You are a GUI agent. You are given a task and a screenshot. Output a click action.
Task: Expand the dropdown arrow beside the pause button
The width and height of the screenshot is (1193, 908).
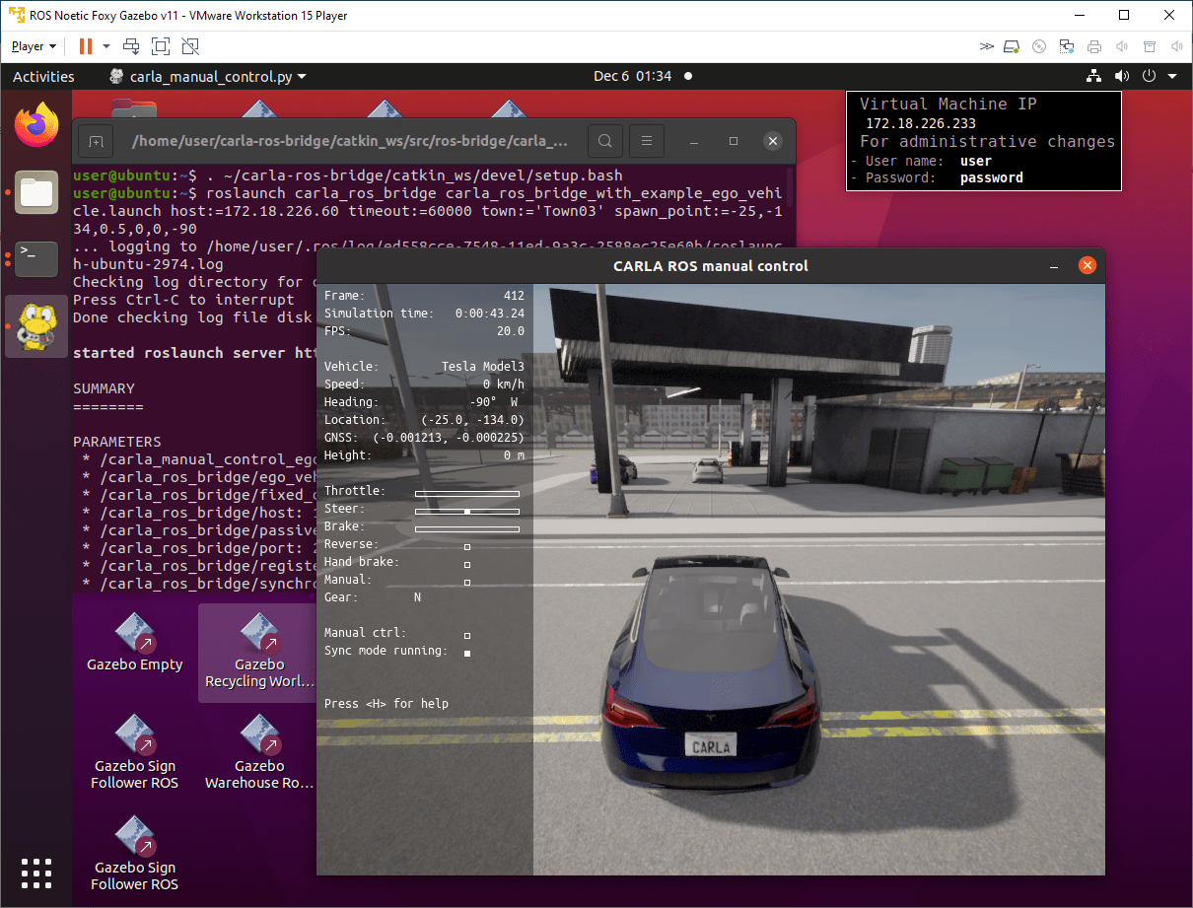click(x=106, y=46)
